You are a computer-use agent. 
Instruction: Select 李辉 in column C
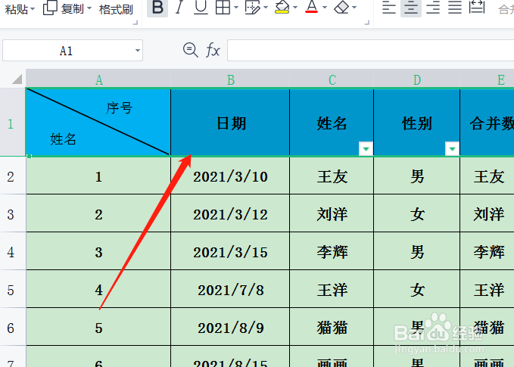point(332,251)
